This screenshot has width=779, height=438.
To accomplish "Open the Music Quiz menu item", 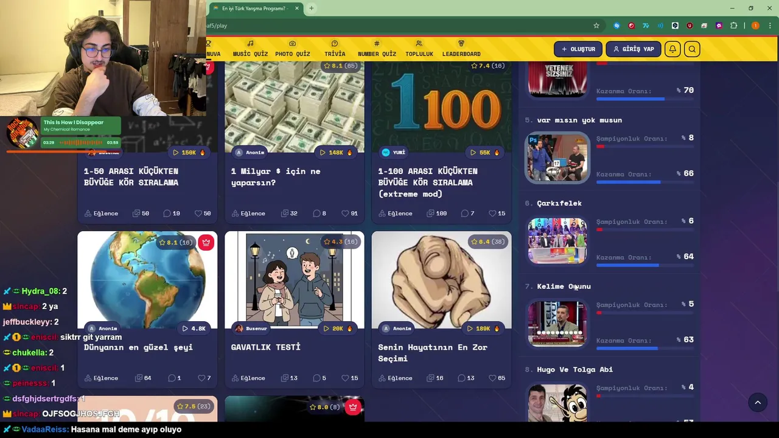I will [250, 49].
